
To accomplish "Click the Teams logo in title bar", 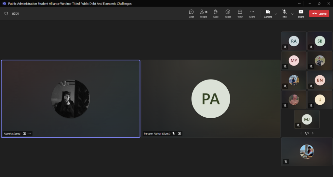I will click(x=4, y=4).
